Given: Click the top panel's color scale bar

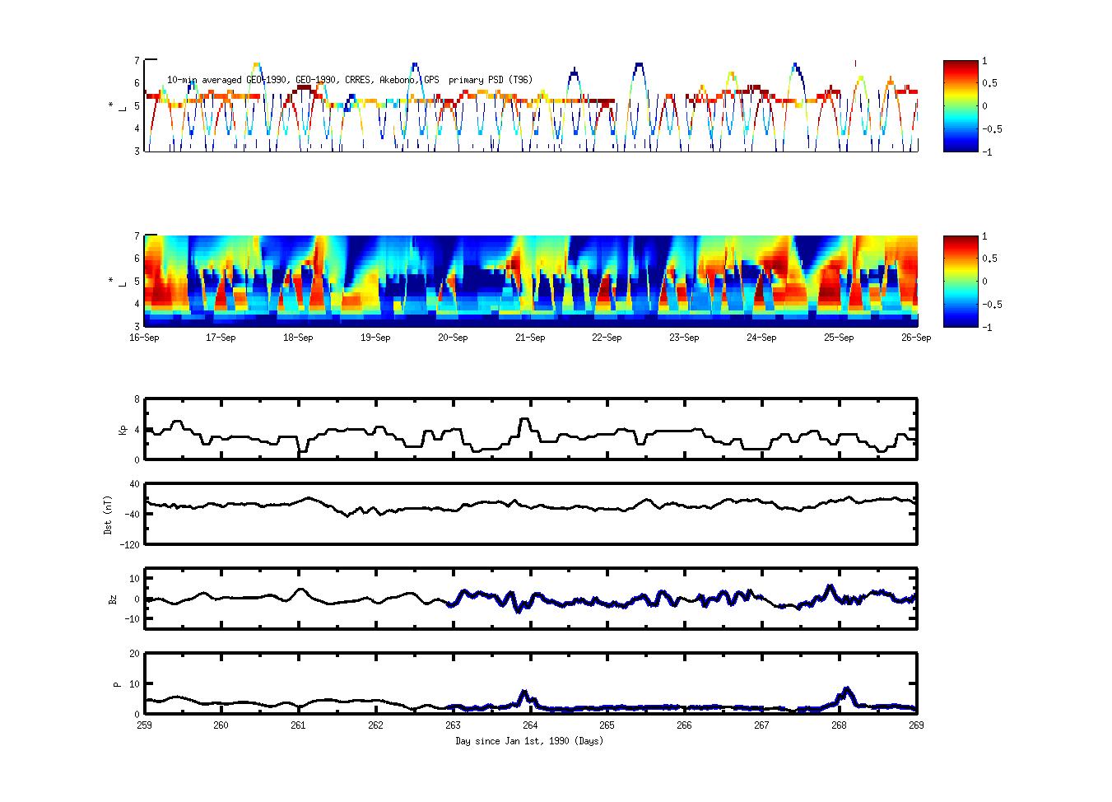Looking at the screenshot, I should [959, 105].
